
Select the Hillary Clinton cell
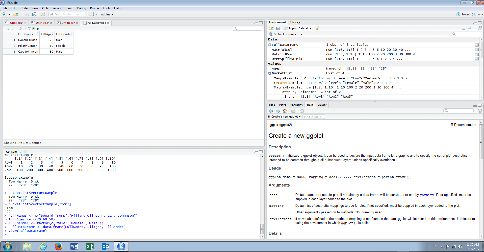pyautogui.click(x=28, y=46)
